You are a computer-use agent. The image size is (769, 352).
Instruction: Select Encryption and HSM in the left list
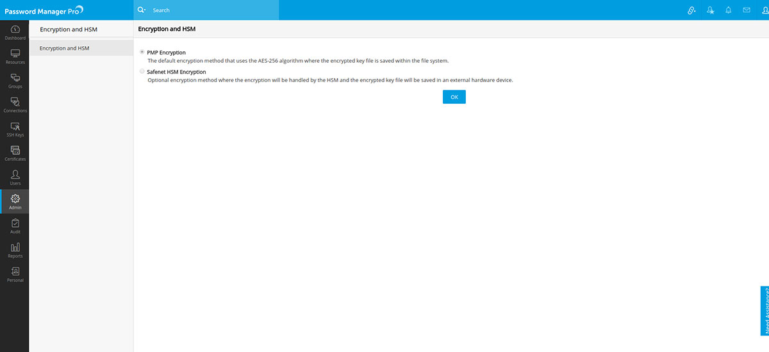pyautogui.click(x=81, y=48)
